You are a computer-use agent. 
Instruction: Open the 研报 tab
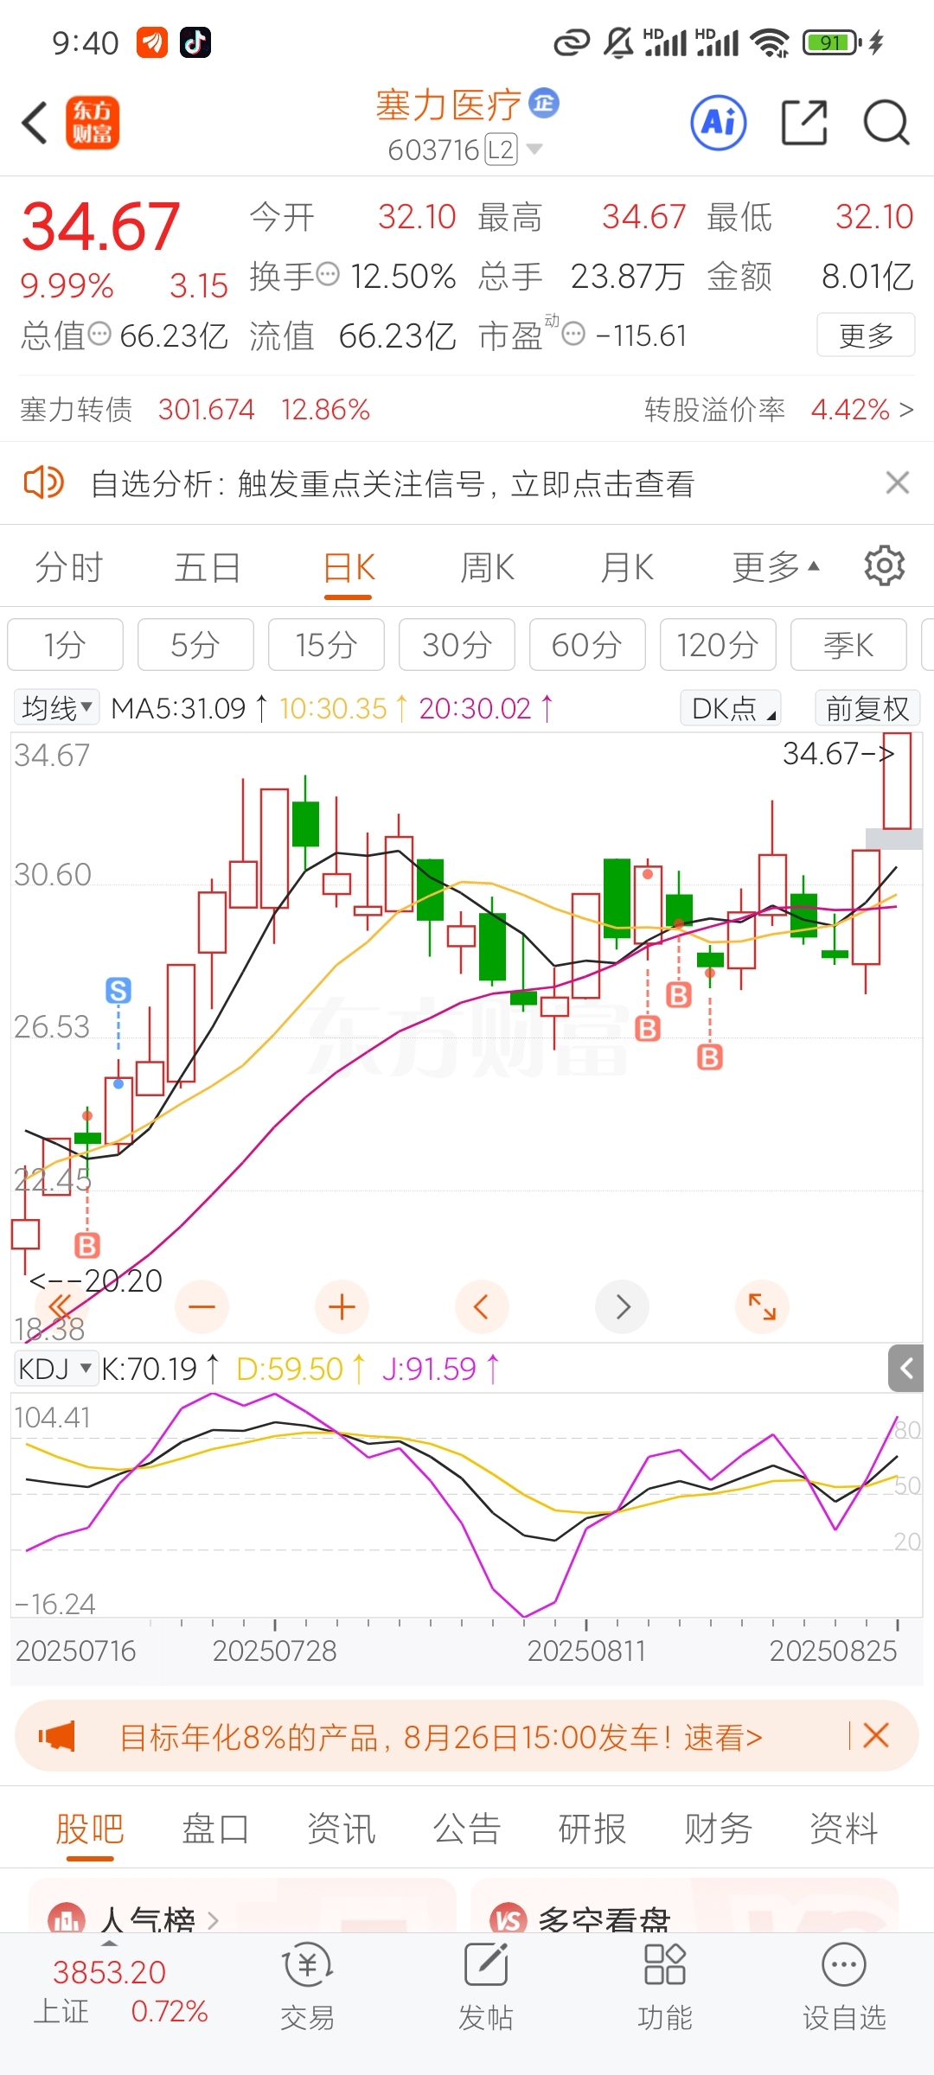(x=592, y=1828)
